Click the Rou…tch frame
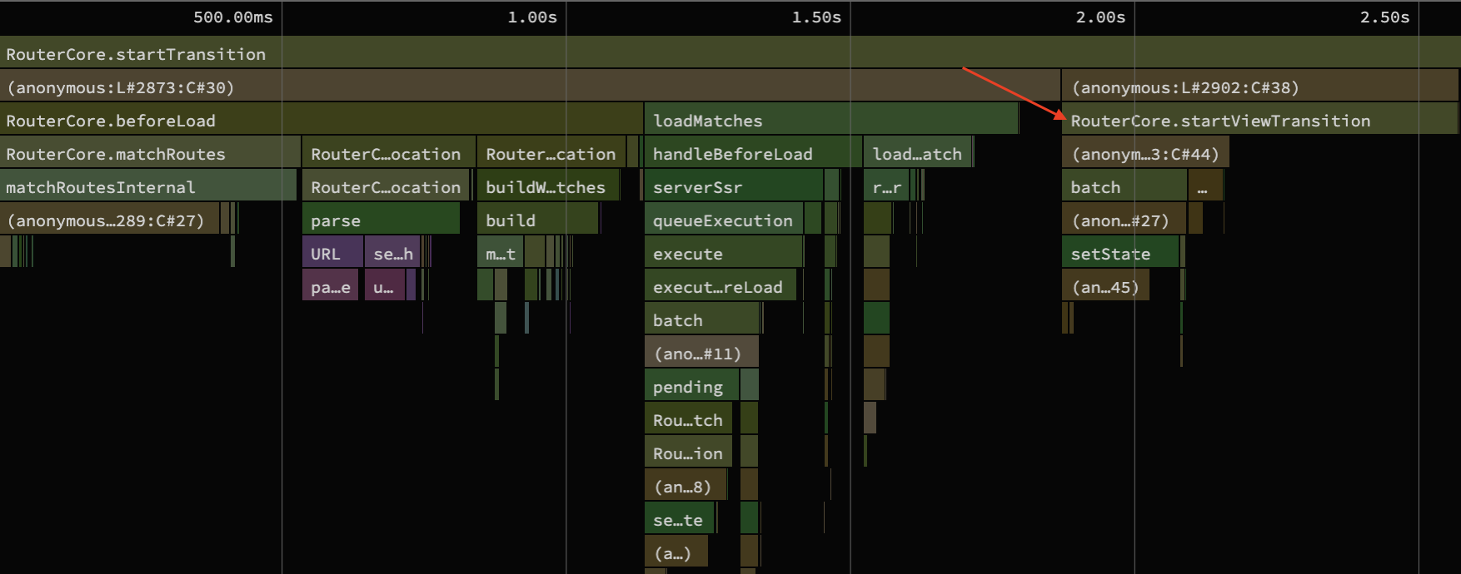 [688, 419]
